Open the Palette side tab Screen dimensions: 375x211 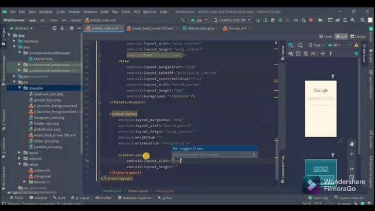pos(282,53)
